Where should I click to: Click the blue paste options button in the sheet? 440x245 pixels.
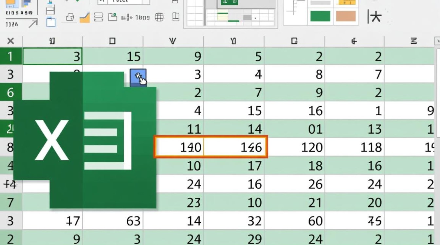pos(138,77)
